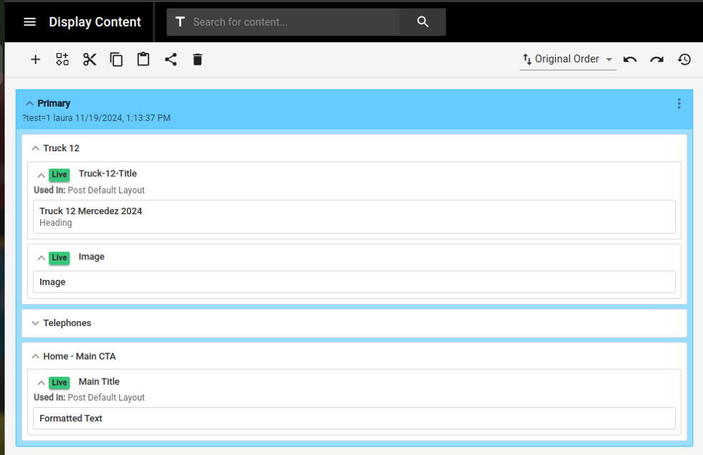Copy the selected content with the copy icon

tap(116, 59)
